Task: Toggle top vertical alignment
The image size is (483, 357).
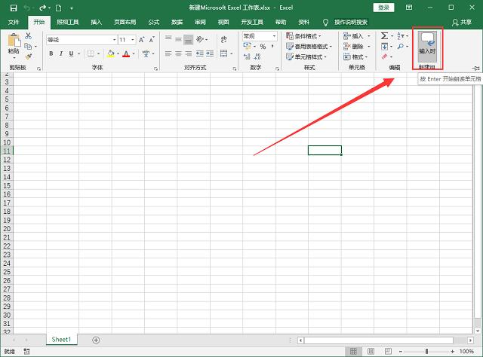Action: [x=168, y=38]
